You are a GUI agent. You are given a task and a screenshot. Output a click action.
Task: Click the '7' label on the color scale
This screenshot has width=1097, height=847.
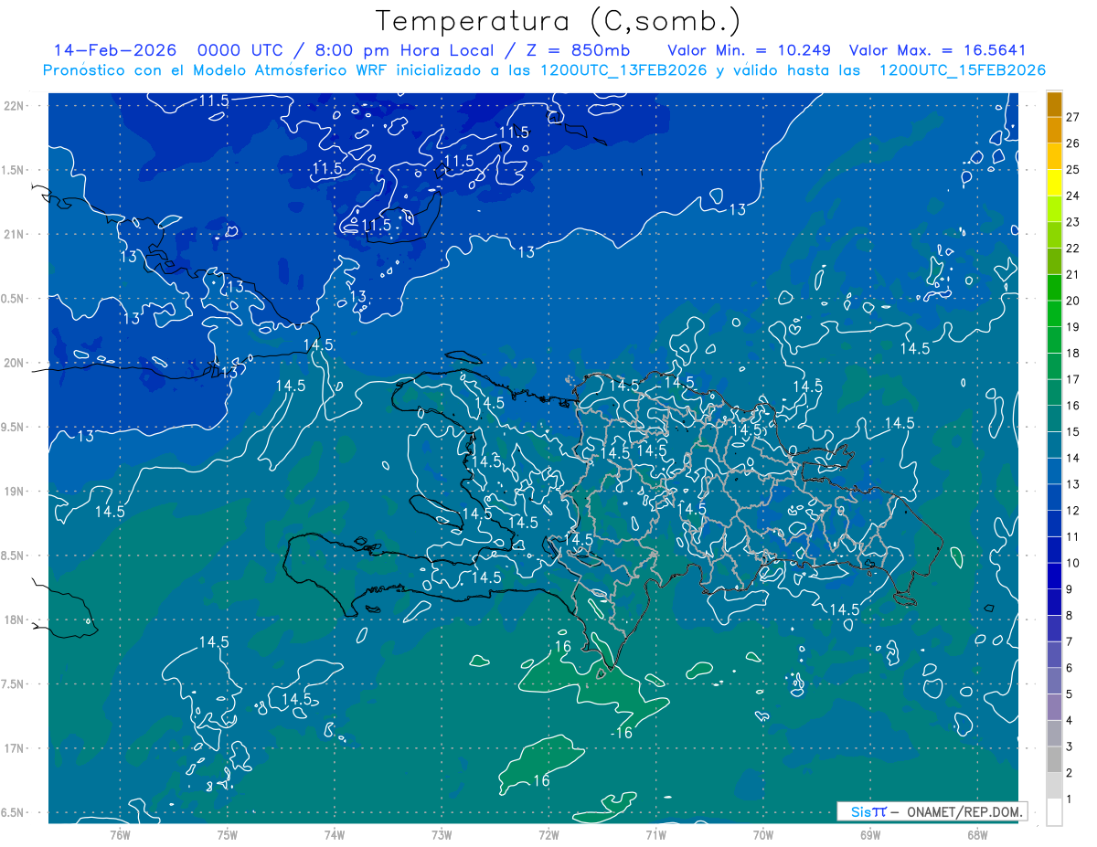1070,642
